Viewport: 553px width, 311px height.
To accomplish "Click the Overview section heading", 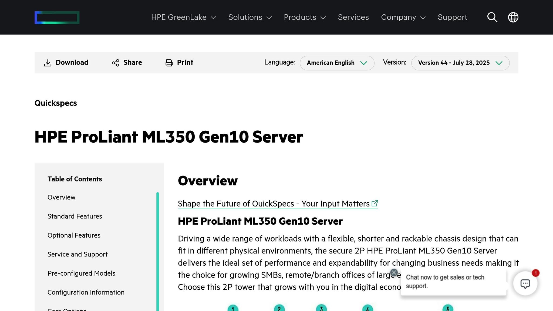I will (x=208, y=181).
